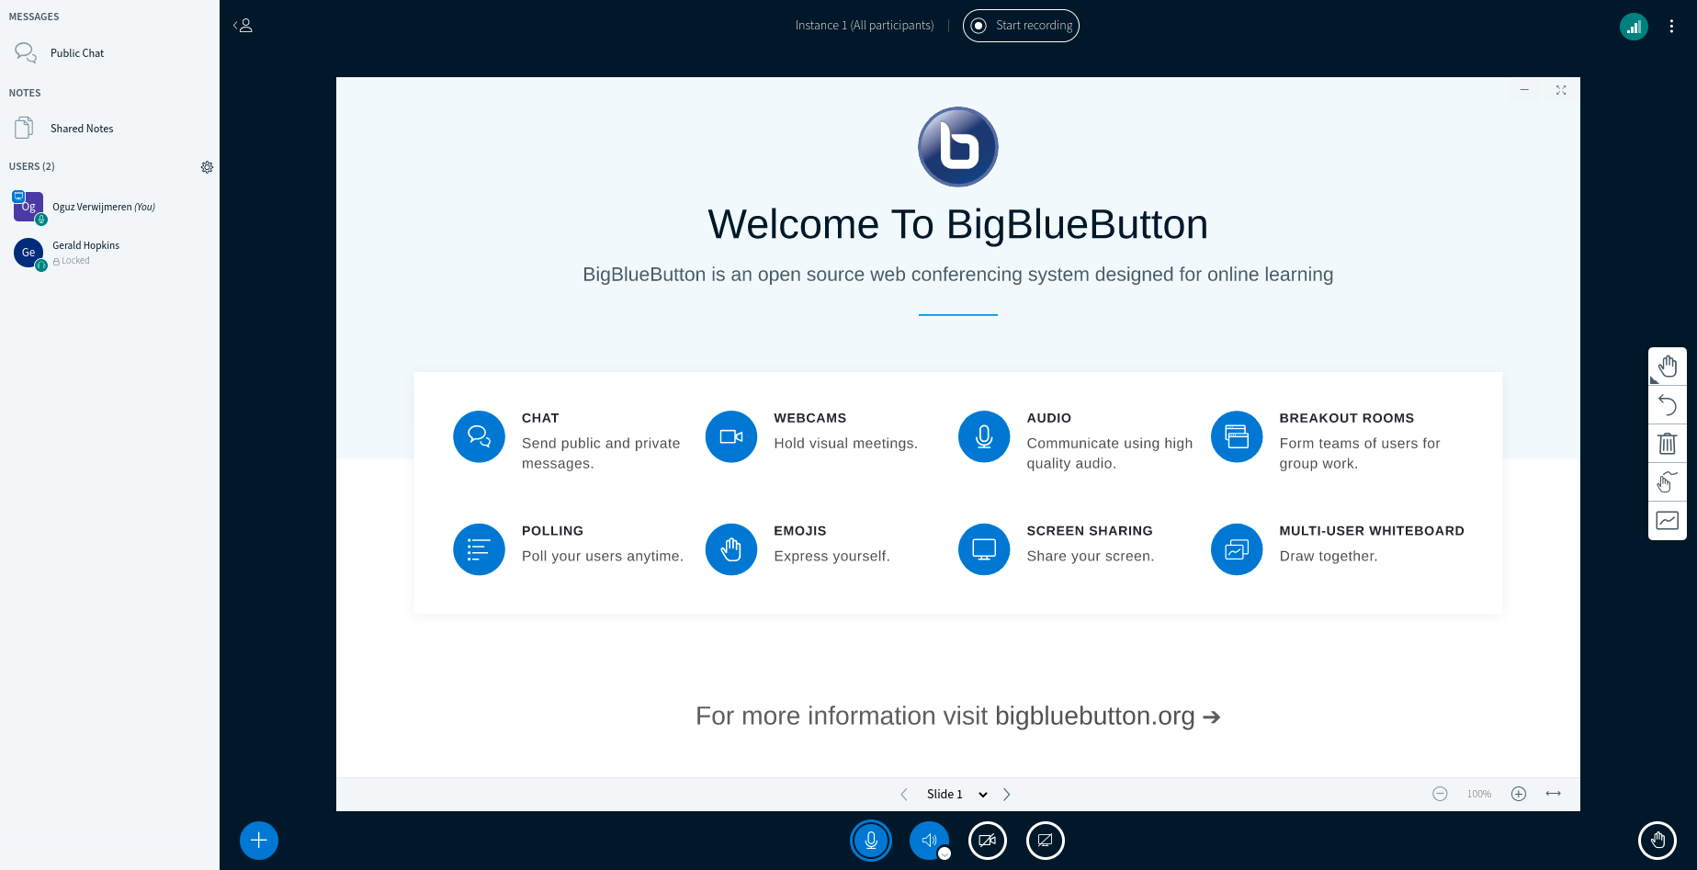Click the 'MESSAGES' header
The width and height of the screenshot is (1697, 870).
click(x=34, y=17)
